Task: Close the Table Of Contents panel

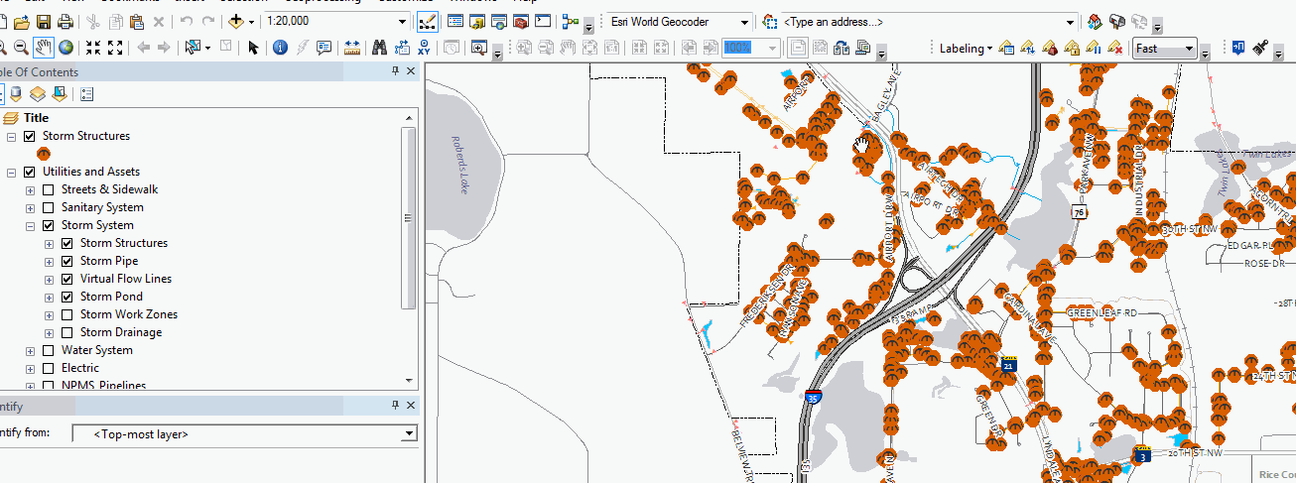Action: point(411,71)
